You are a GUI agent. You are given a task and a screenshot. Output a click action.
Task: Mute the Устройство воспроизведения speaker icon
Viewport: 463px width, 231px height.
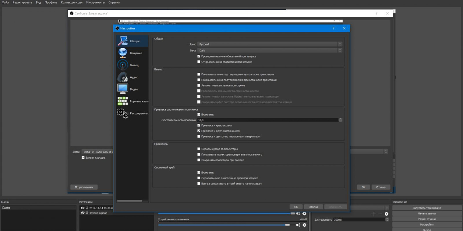coord(298,225)
